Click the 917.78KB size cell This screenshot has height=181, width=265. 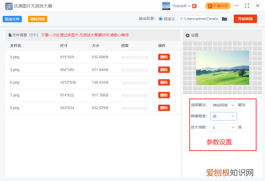coord(100,95)
